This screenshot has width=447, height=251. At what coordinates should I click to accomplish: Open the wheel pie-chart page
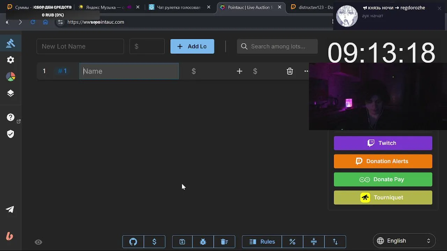tap(10, 77)
